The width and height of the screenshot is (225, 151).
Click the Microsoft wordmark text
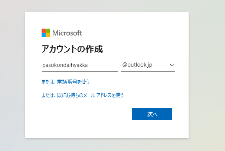coord(67,33)
